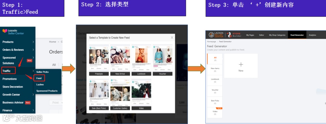The image size is (326, 124).
Task: Switch to My Shop Categories tab
Action: click(277, 35)
